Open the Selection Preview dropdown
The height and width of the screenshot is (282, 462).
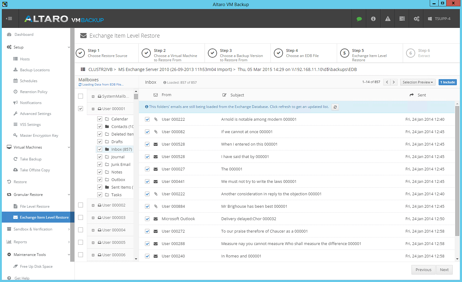pyautogui.click(x=418, y=82)
